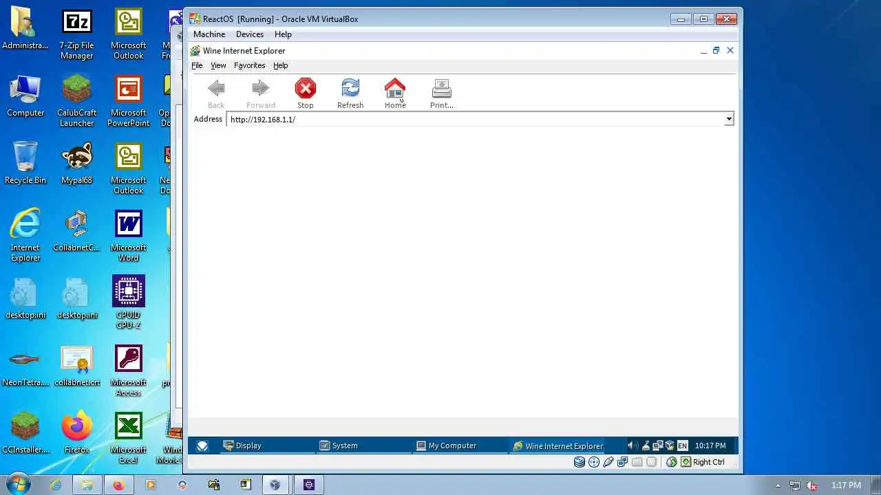Open the Help menu in Wine Internet Explorer
Screen dimensions: 881x495
tap(280, 65)
